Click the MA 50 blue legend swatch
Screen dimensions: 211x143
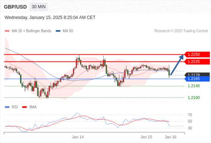58,31
